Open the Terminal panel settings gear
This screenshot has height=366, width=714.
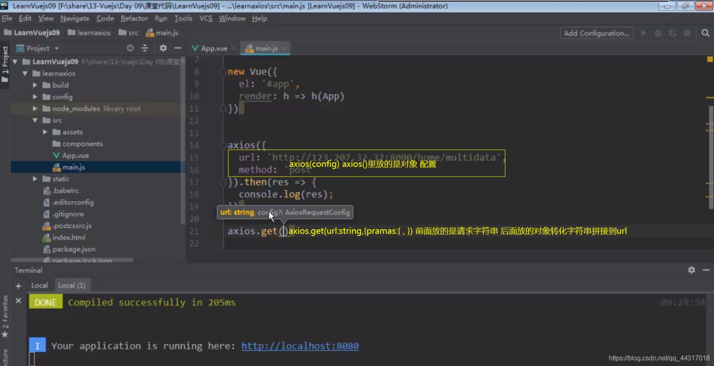[692, 270]
